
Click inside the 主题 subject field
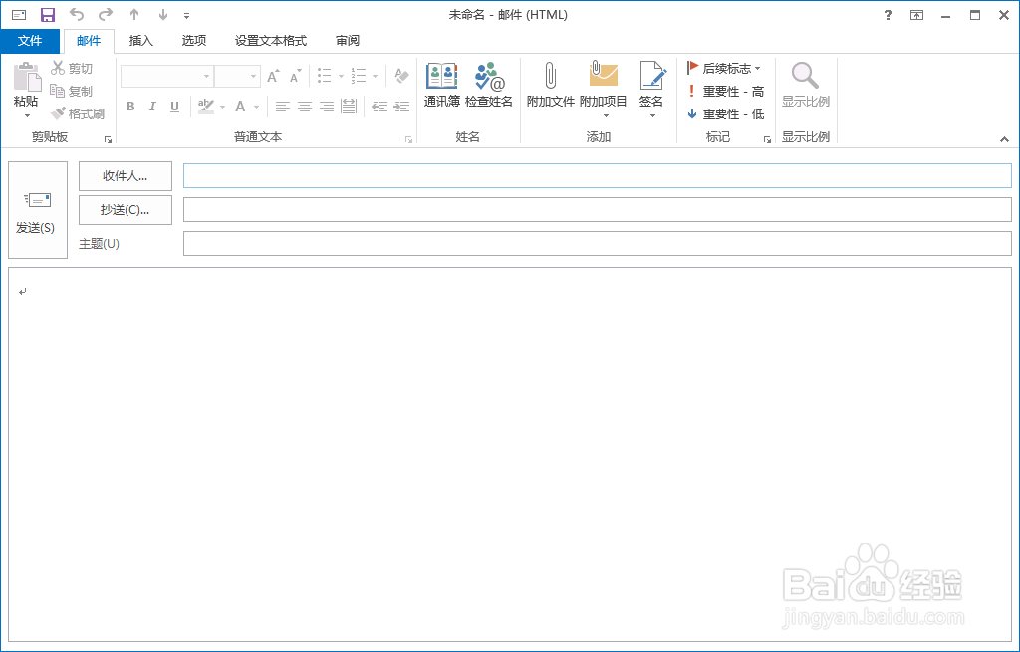point(598,243)
